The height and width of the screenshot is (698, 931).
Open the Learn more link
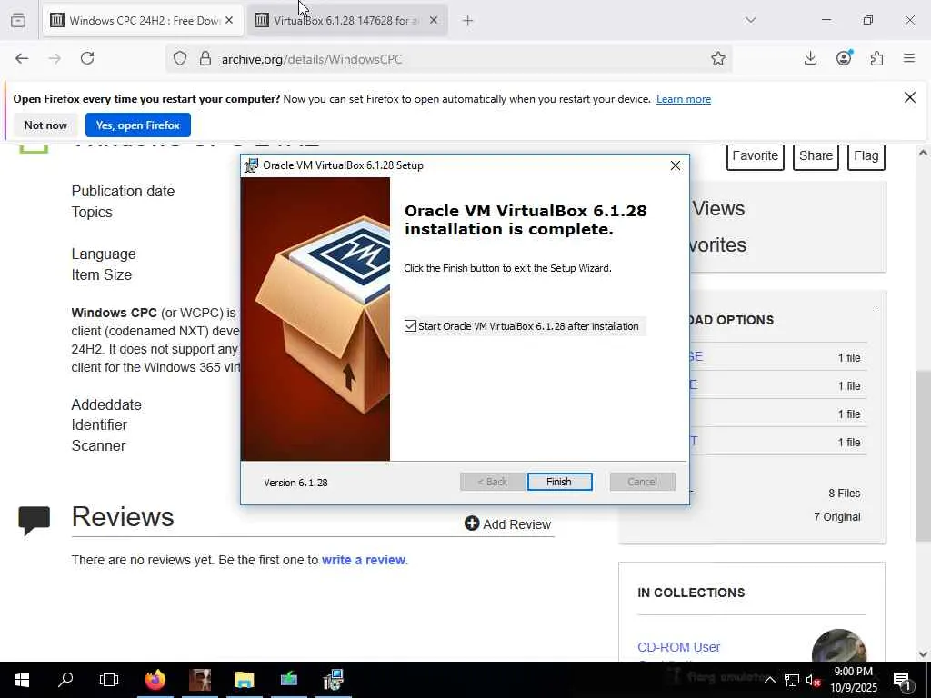click(x=684, y=99)
